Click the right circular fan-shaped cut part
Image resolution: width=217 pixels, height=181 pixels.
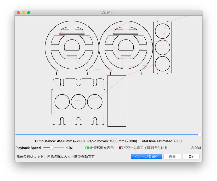126,48
